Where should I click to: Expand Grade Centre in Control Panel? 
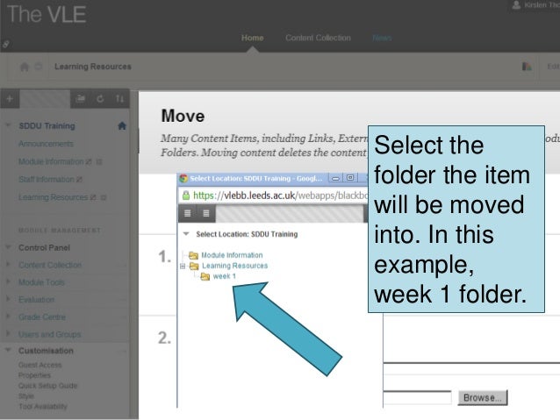pos(8,317)
